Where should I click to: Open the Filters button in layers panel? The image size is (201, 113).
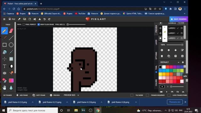tap(181, 23)
